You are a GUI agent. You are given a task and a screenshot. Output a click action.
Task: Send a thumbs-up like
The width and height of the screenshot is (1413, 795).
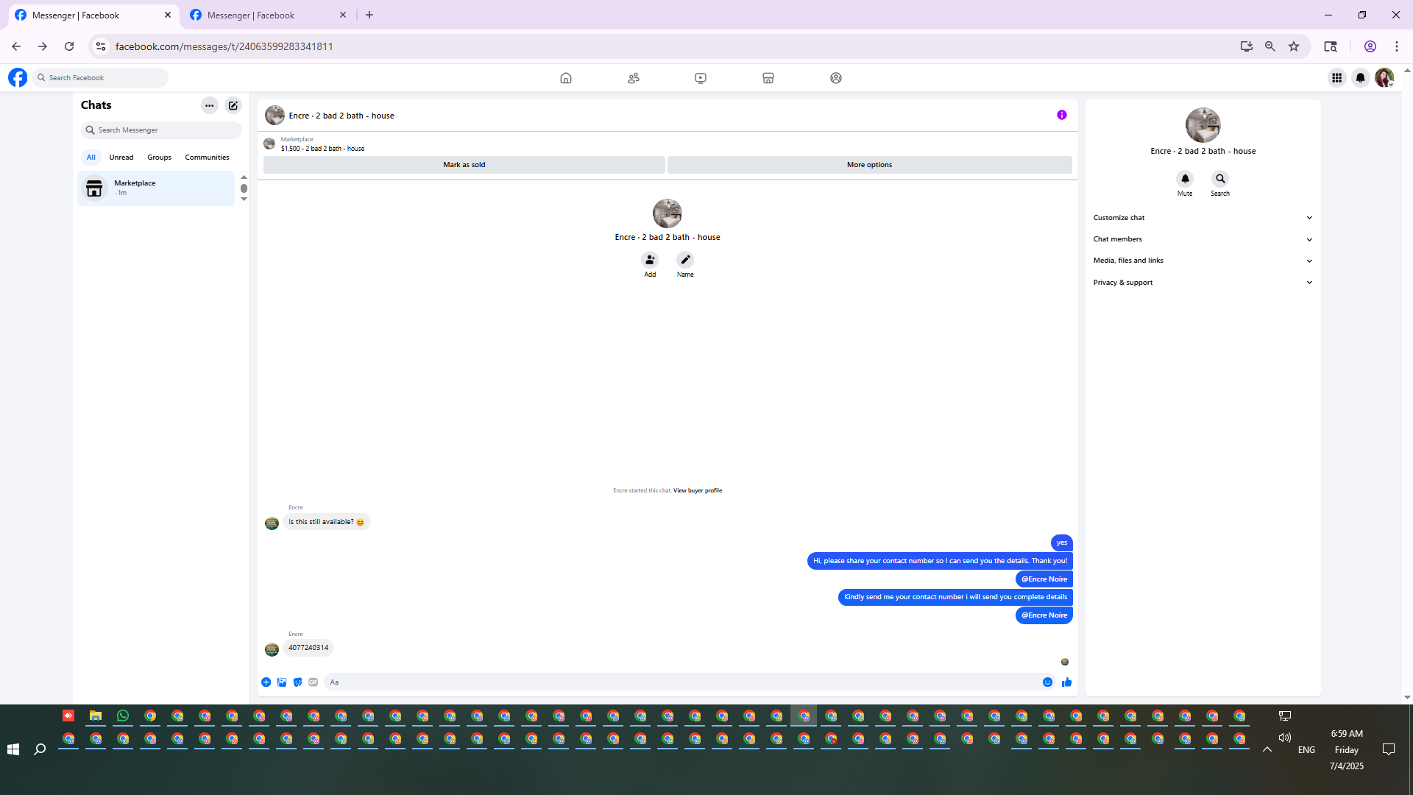click(1066, 682)
